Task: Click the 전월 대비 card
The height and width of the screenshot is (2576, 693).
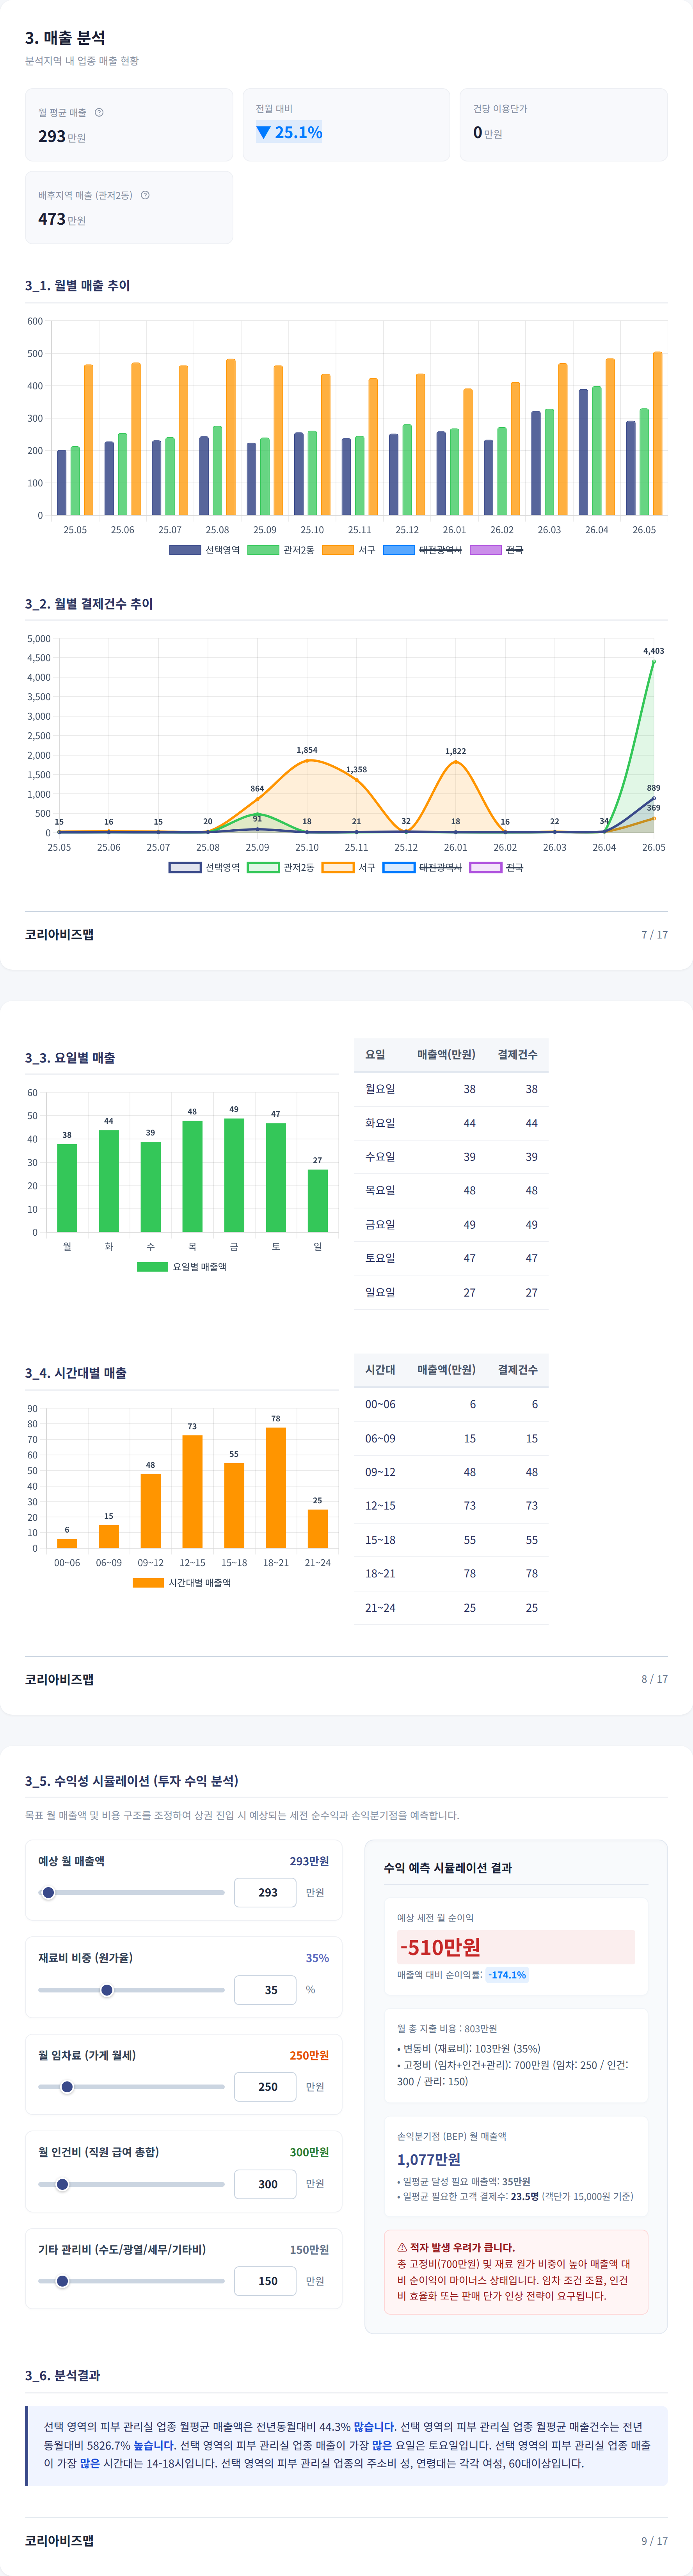Action: [346, 124]
